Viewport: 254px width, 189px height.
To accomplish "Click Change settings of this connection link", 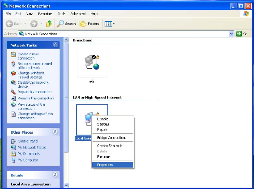I will point(35,116).
